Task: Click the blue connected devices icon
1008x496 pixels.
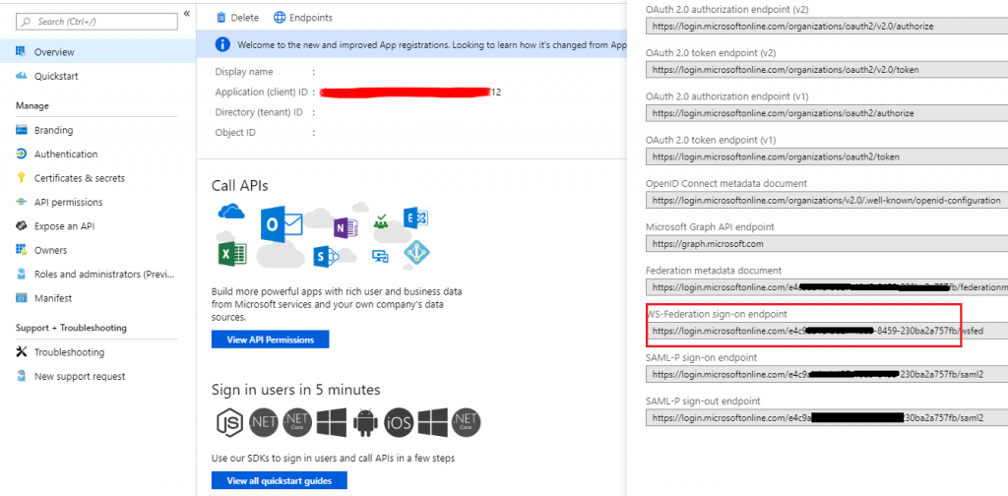Action: click(x=380, y=256)
